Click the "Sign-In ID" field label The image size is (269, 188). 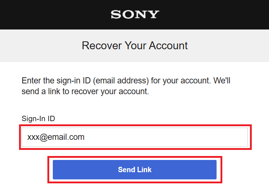[38, 119]
